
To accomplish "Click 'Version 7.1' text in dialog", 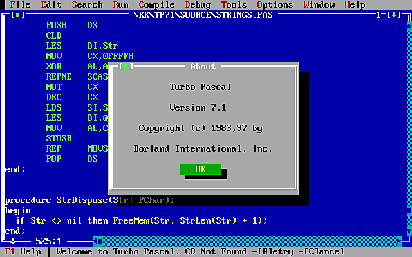I will tap(198, 107).
